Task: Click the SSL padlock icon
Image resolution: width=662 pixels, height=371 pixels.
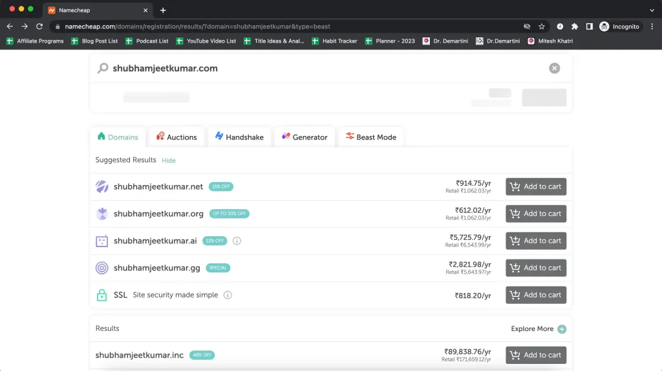Action: tap(101, 295)
